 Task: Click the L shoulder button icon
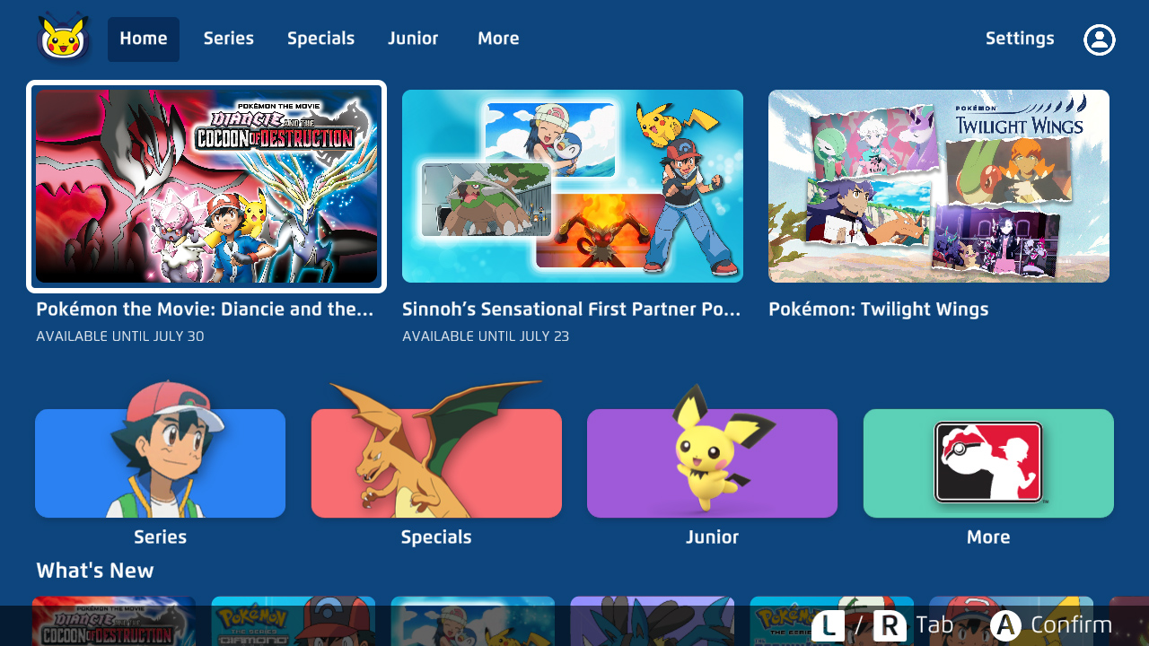tap(828, 625)
